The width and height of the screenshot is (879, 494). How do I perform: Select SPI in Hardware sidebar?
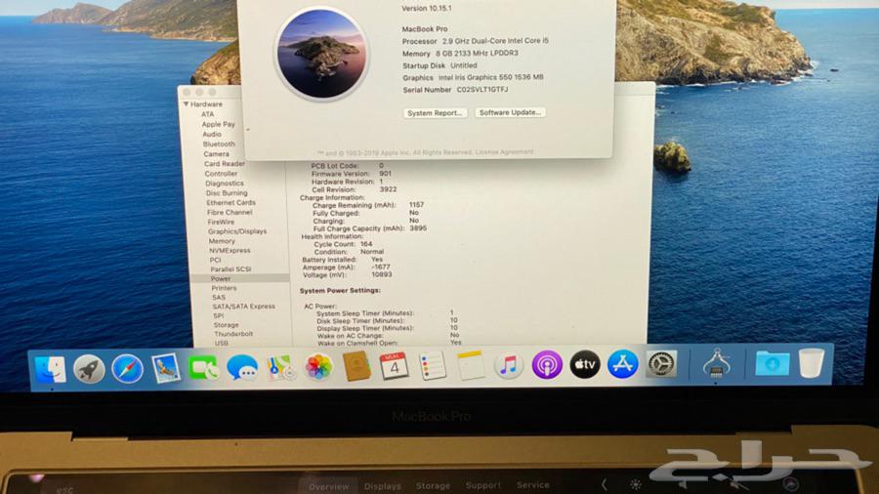(219, 316)
